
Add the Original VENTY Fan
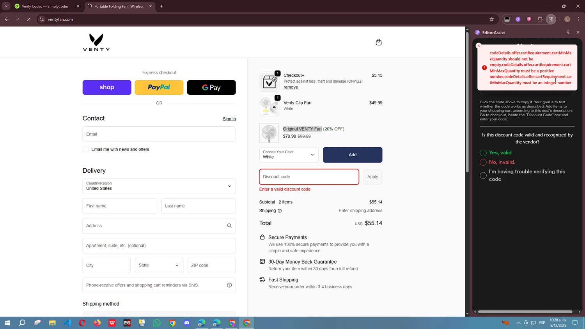[x=353, y=155]
